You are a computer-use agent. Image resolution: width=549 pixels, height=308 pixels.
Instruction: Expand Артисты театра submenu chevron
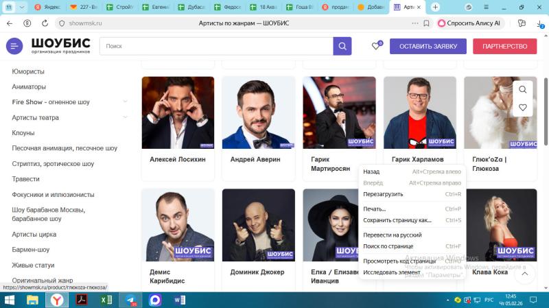point(125,117)
